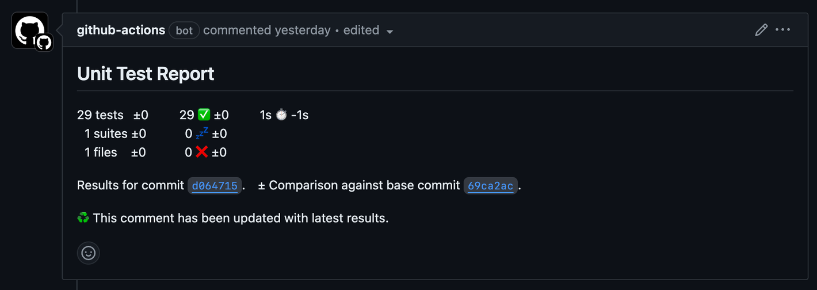Edit the comment with the pencil icon
The height and width of the screenshot is (290, 817).
point(761,30)
